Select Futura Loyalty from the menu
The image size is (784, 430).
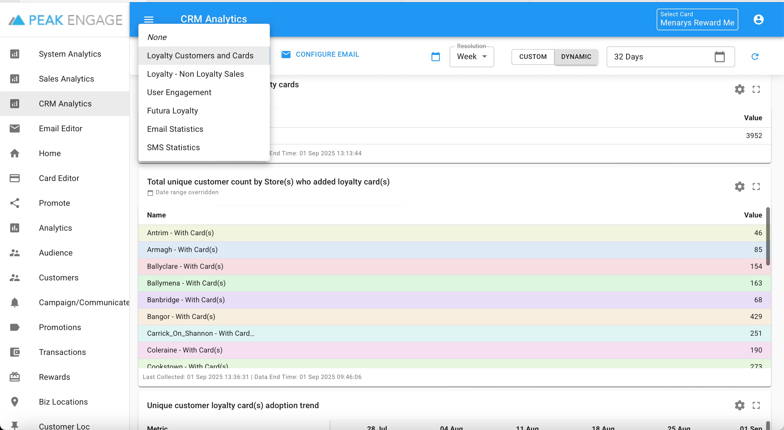172,110
